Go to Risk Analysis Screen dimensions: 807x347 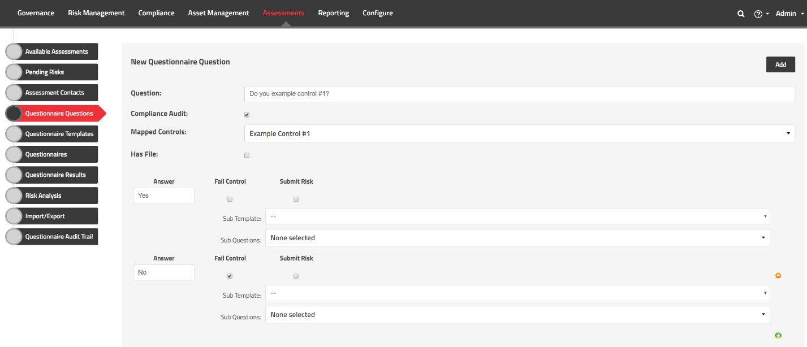tap(57, 196)
